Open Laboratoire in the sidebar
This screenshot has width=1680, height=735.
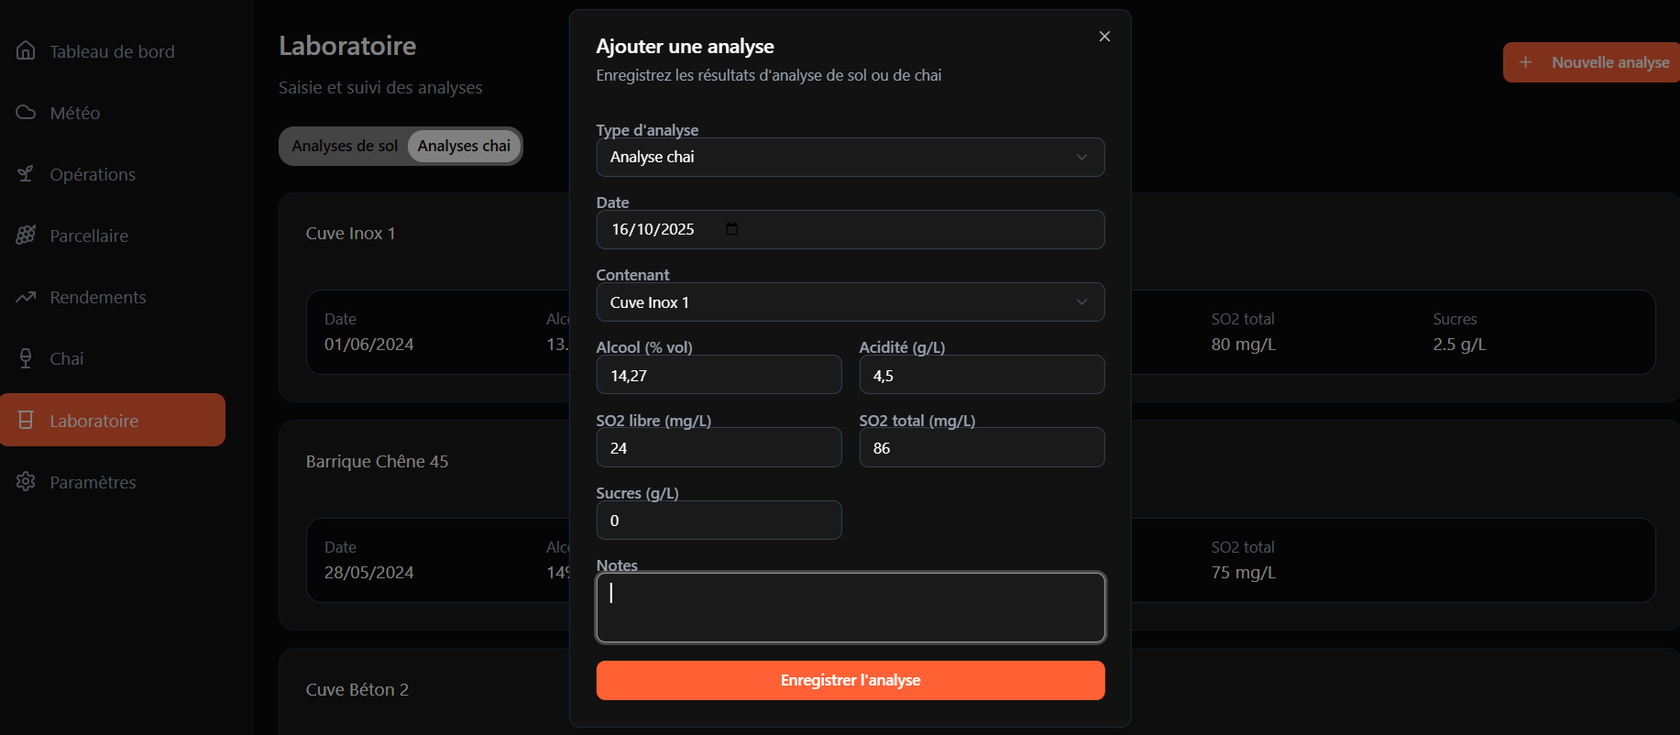click(x=113, y=420)
